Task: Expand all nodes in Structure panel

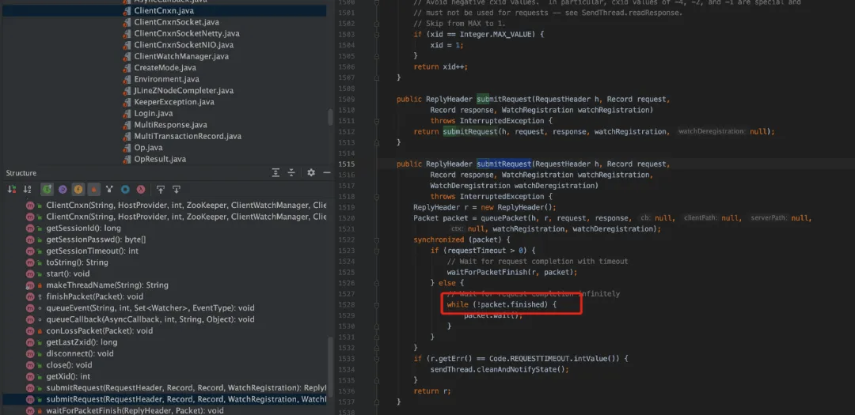Action: [x=275, y=172]
